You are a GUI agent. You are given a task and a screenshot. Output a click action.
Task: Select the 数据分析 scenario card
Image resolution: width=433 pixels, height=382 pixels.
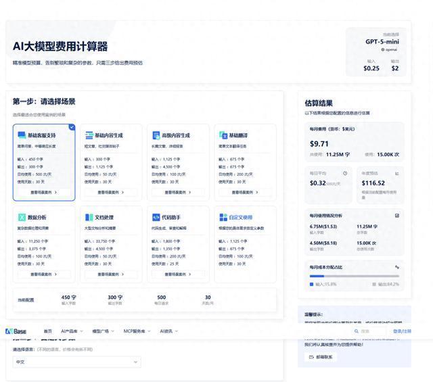click(44, 244)
